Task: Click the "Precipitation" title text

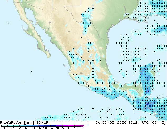Action: click(11, 123)
